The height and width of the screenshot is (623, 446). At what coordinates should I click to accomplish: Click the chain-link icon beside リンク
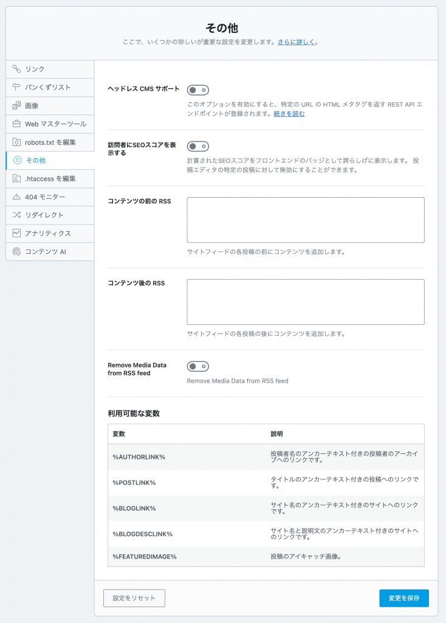pyautogui.click(x=16, y=69)
